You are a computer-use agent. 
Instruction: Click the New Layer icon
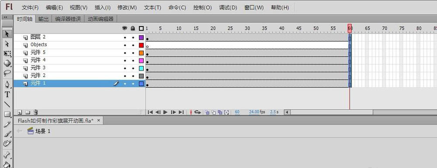pos(20,112)
